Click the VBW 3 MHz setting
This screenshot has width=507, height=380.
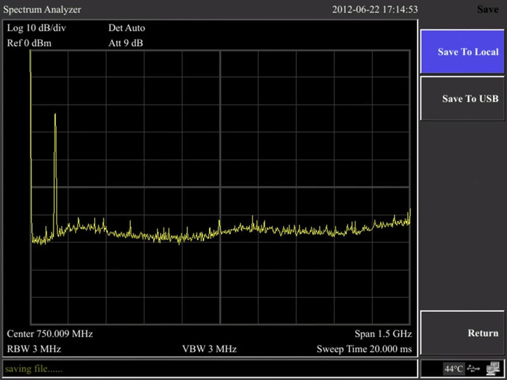coord(209,349)
